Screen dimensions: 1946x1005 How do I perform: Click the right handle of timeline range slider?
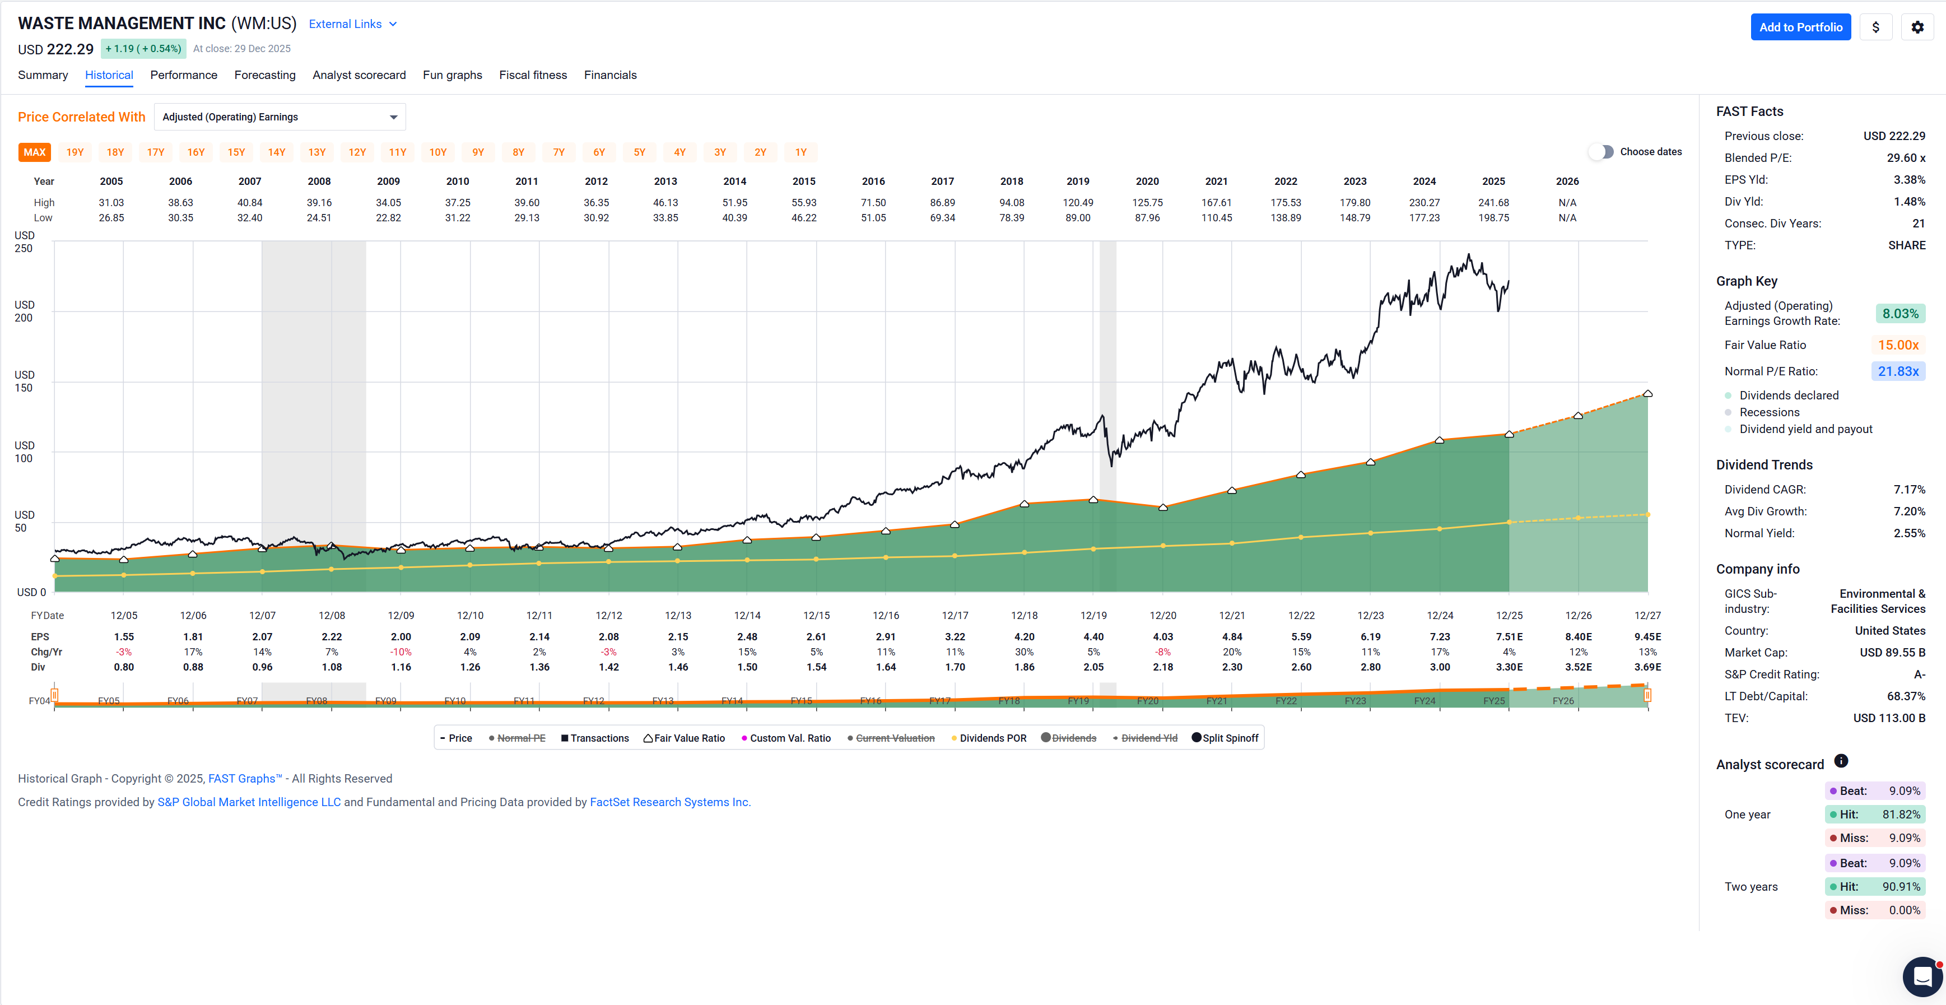point(1647,695)
